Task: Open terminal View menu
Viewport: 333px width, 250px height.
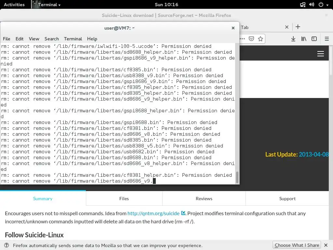Action: [x=34, y=39]
